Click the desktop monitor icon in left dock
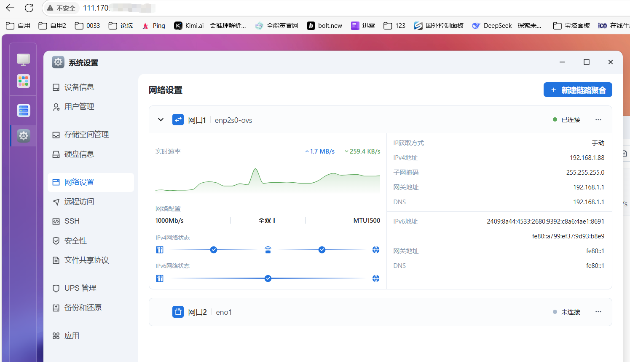The width and height of the screenshot is (630, 362). (x=23, y=59)
